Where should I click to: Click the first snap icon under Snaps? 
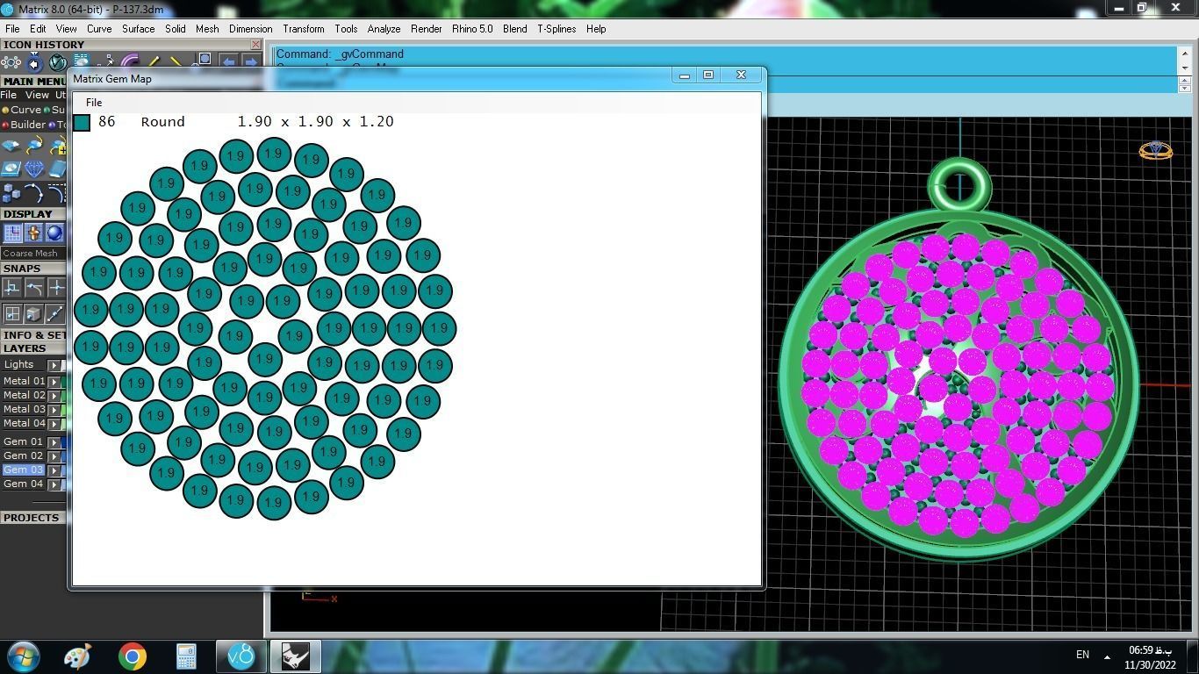(x=12, y=287)
